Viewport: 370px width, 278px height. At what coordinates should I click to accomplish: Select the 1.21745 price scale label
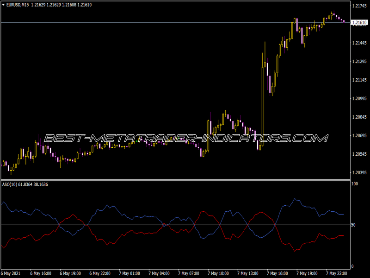click(x=359, y=6)
